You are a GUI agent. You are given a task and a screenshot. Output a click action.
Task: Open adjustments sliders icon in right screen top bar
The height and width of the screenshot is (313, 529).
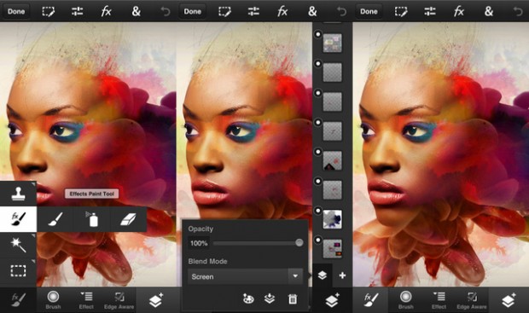click(x=430, y=12)
